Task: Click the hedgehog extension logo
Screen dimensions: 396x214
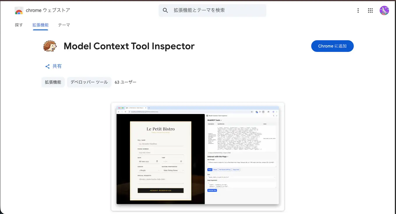Action: click(50, 46)
